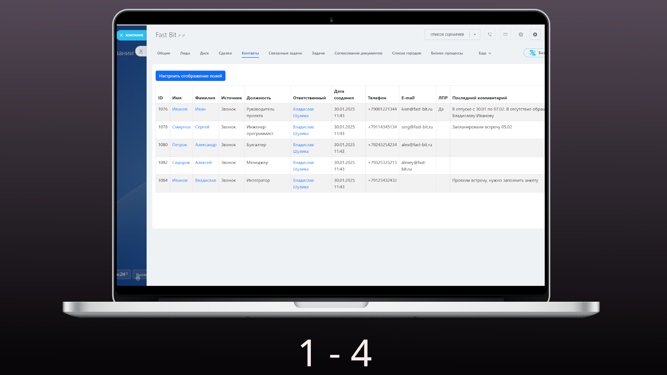
Task: Click the collapse arrow icon in sidebar
Action: tap(141, 51)
